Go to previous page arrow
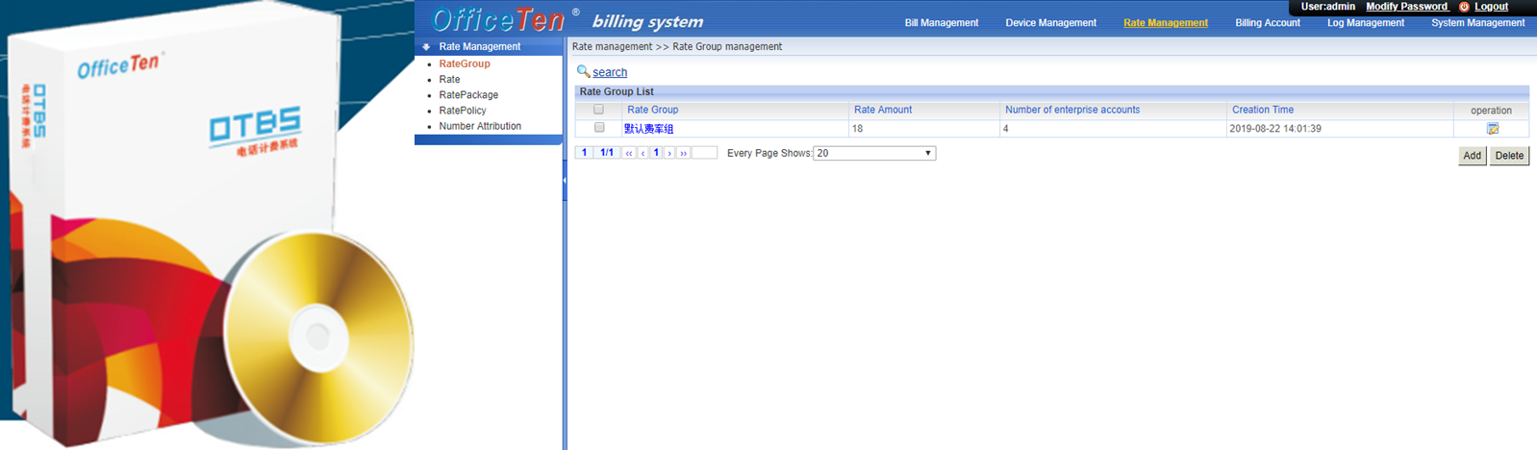1537x450 pixels. [643, 153]
